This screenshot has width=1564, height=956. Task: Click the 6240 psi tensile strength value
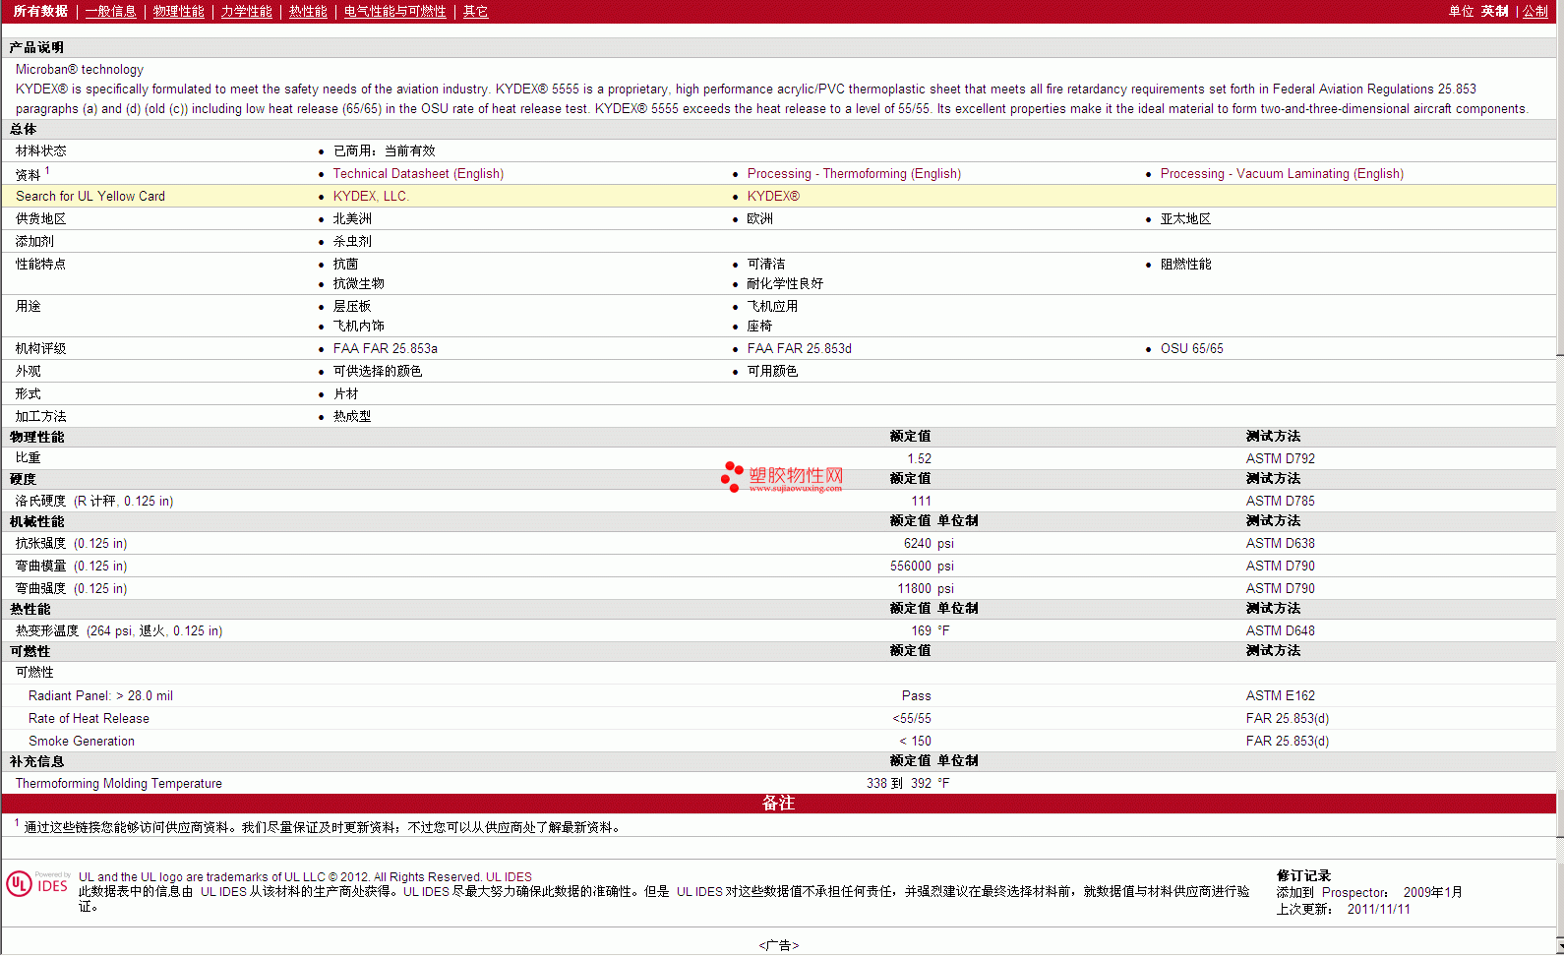point(929,543)
